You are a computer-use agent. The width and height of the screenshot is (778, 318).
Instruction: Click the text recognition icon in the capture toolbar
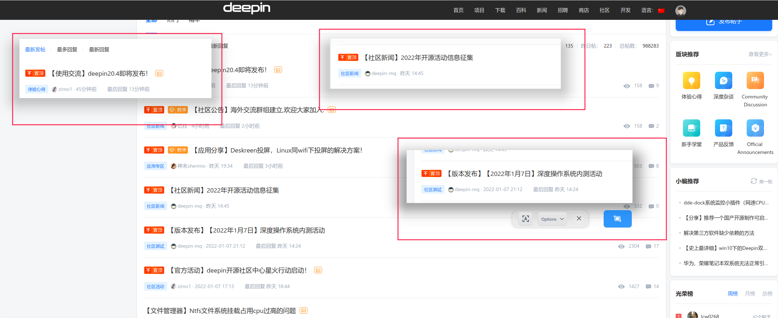coord(526,219)
